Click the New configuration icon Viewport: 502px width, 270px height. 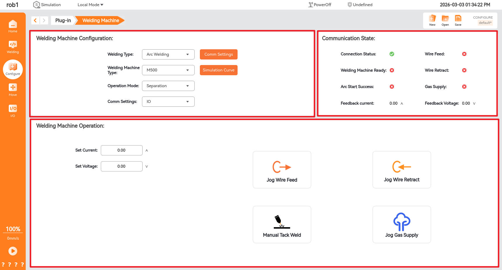tap(432, 20)
